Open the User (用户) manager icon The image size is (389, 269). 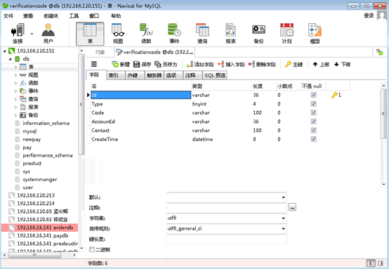(x=48, y=33)
